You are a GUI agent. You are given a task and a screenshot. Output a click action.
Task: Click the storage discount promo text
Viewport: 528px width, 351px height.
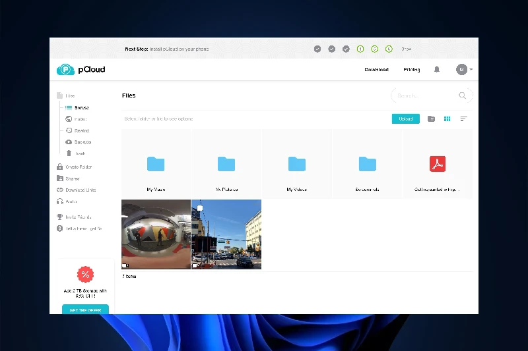[x=86, y=293]
